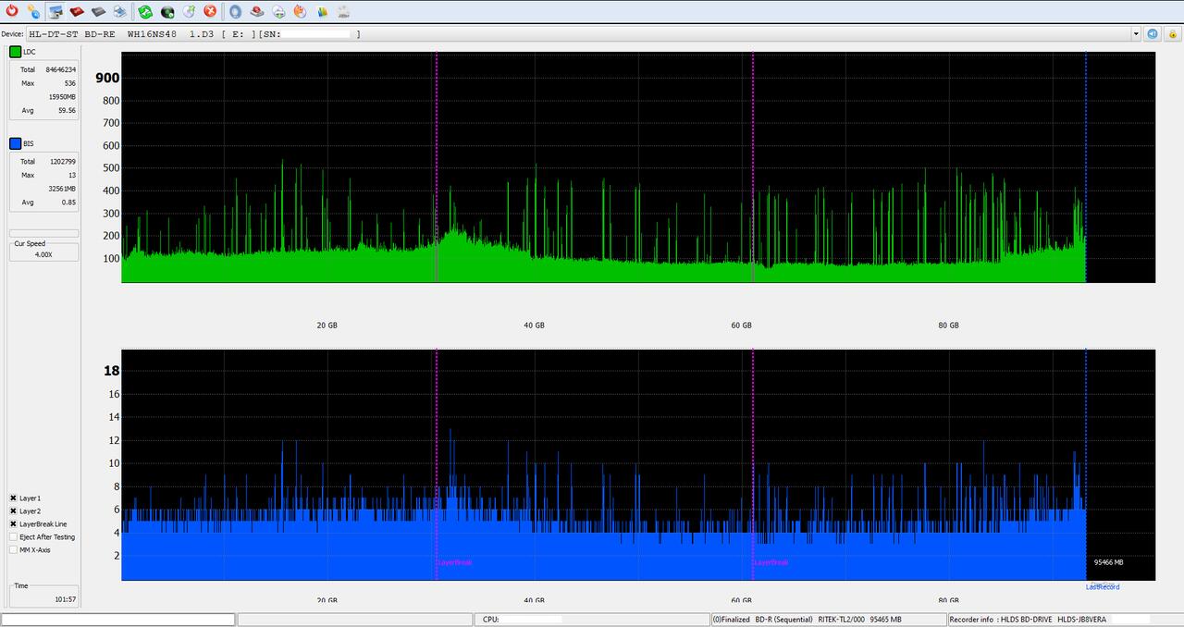Image resolution: width=1184 pixels, height=627 pixels.
Task: Click the LastRecord marker label
Action: click(1103, 586)
